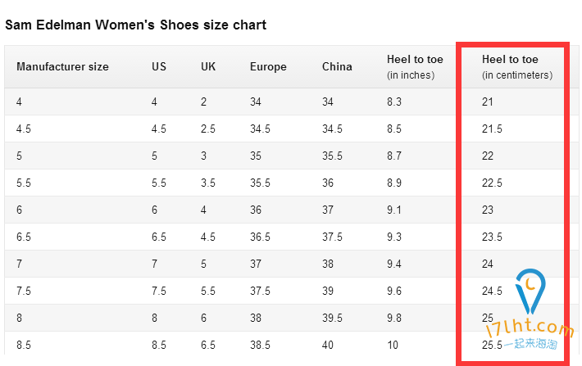Click the Europe 36.5 cell
Image resolution: width=582 pixels, height=366 pixels.
click(260, 237)
